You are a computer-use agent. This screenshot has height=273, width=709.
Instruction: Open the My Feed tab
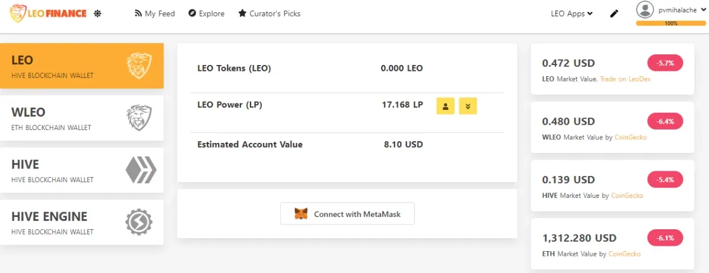pos(155,14)
